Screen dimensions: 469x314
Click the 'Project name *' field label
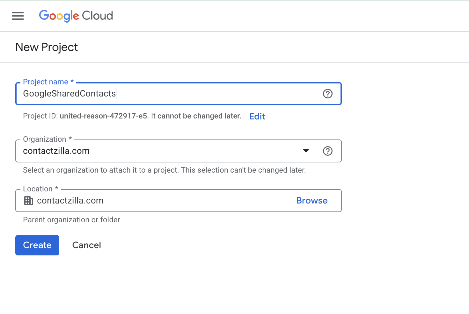coord(48,82)
